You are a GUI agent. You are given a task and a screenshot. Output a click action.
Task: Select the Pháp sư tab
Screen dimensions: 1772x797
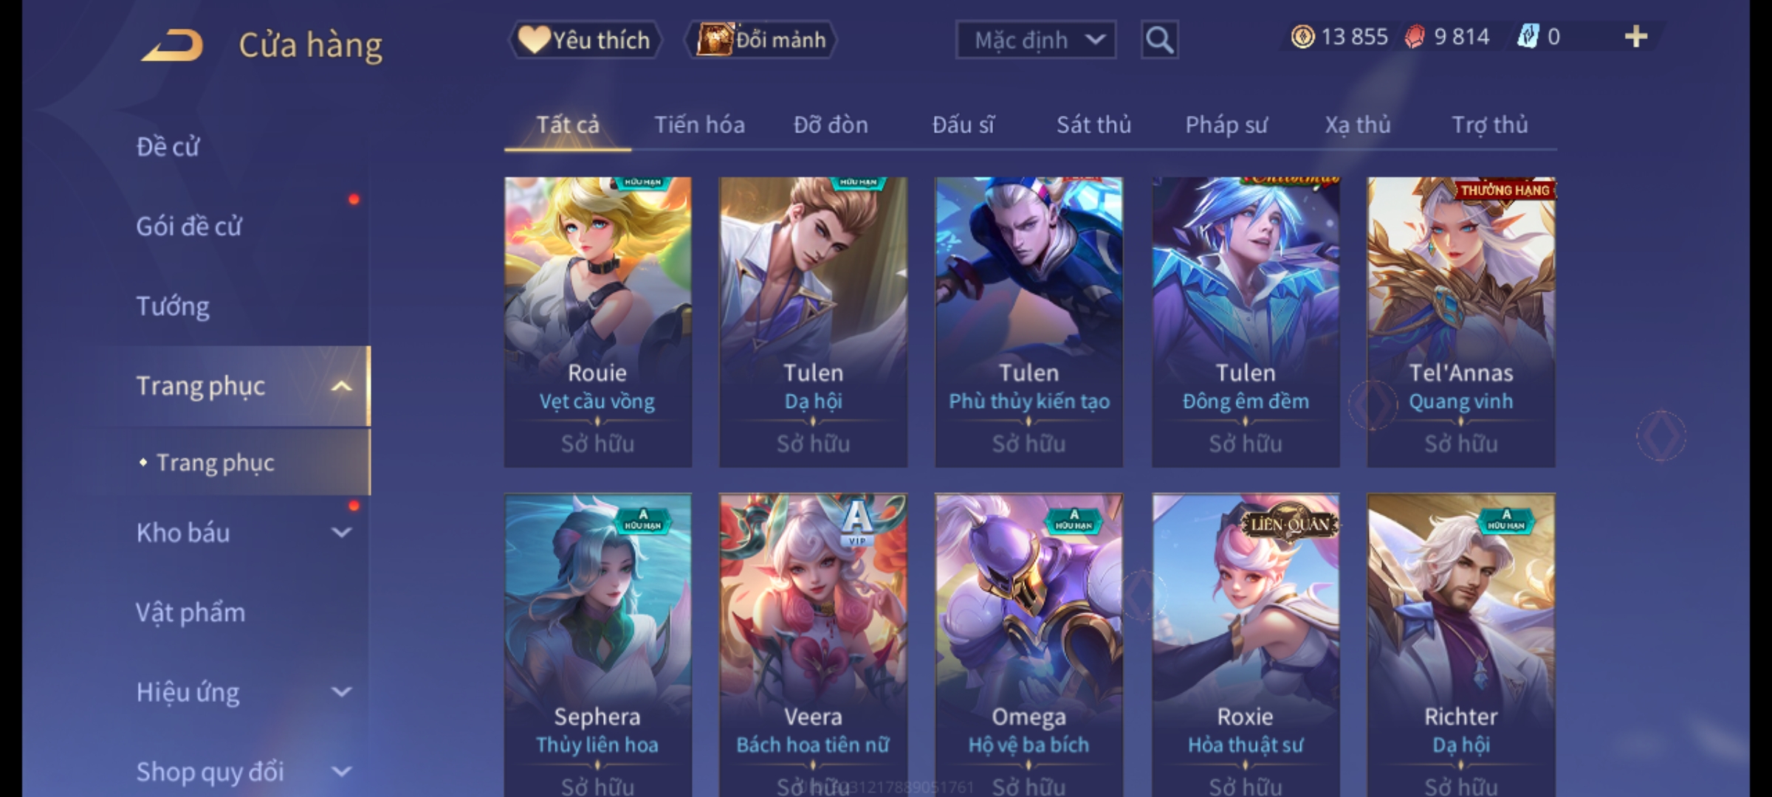(1226, 125)
